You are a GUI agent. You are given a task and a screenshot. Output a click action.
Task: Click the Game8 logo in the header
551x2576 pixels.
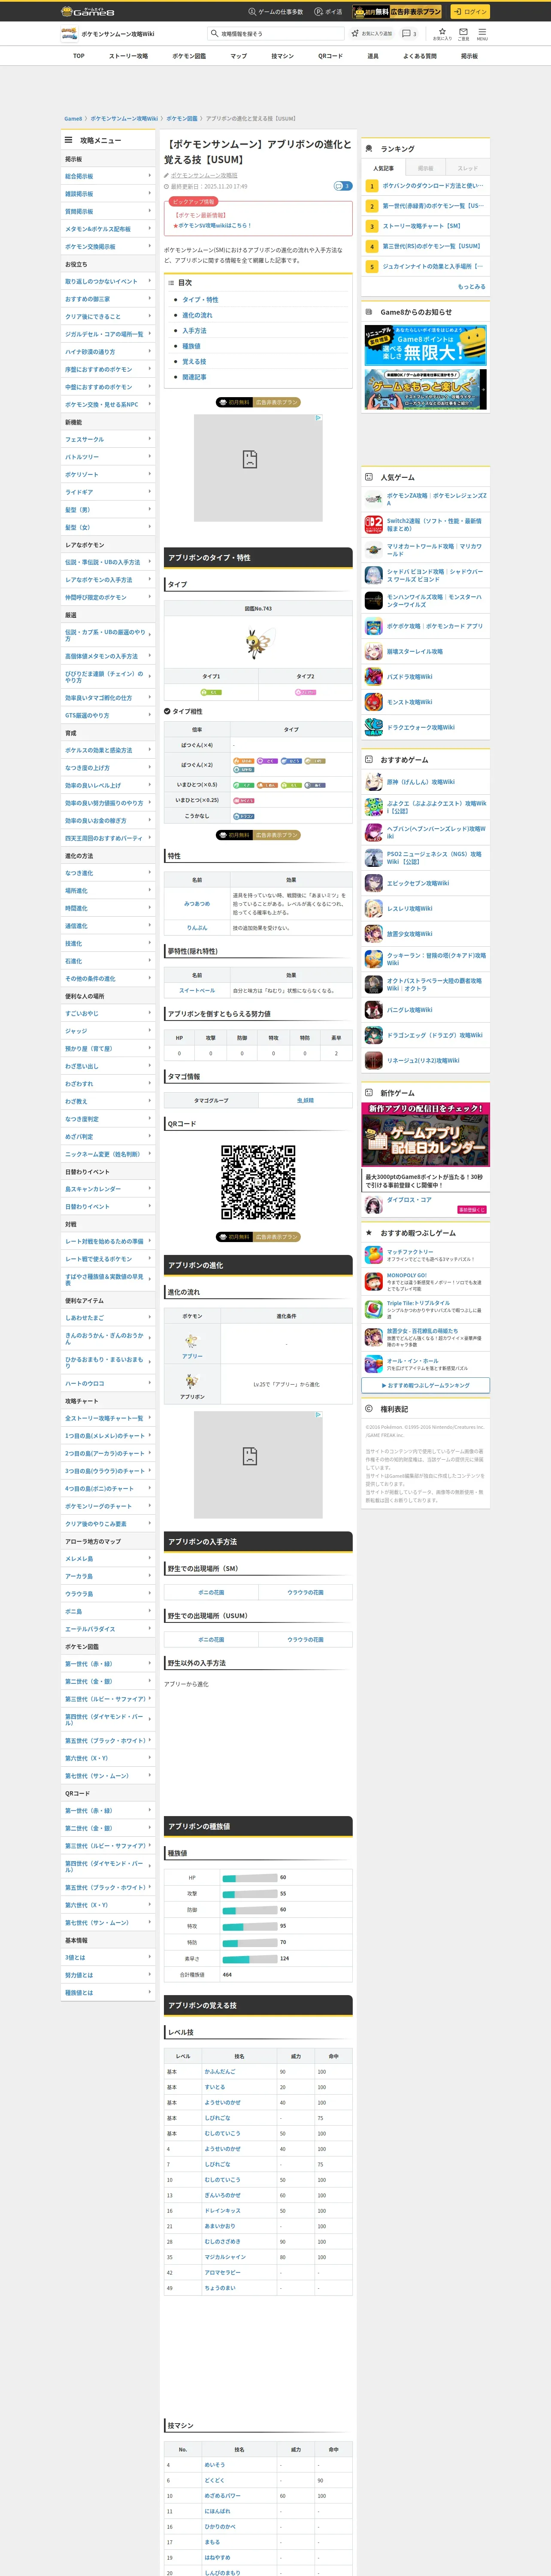point(88,12)
